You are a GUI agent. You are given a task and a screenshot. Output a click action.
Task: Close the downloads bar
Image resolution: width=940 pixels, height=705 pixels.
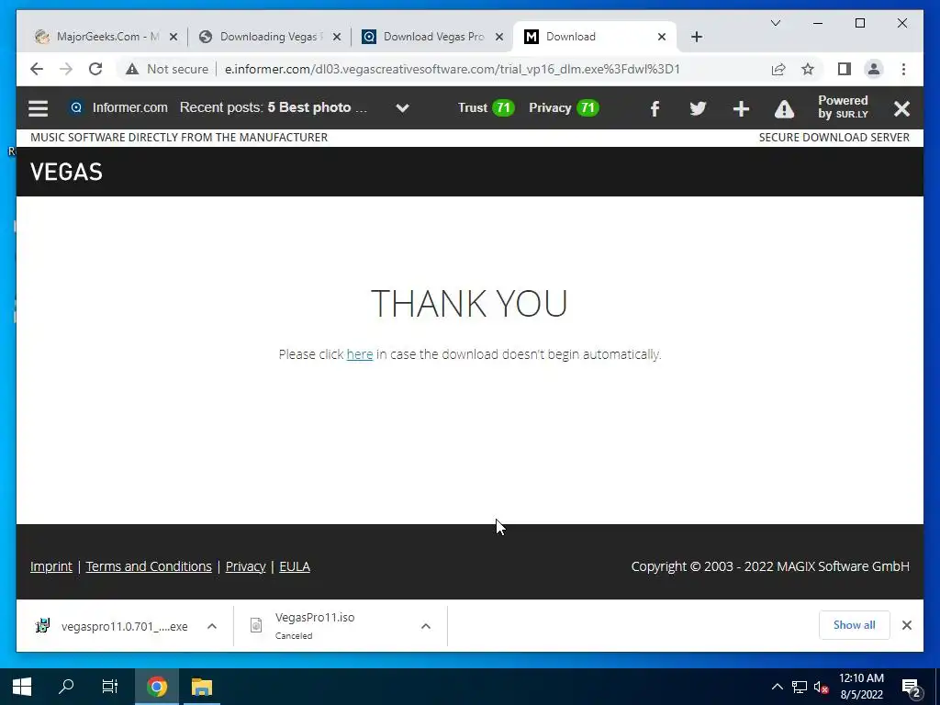pyautogui.click(x=907, y=625)
